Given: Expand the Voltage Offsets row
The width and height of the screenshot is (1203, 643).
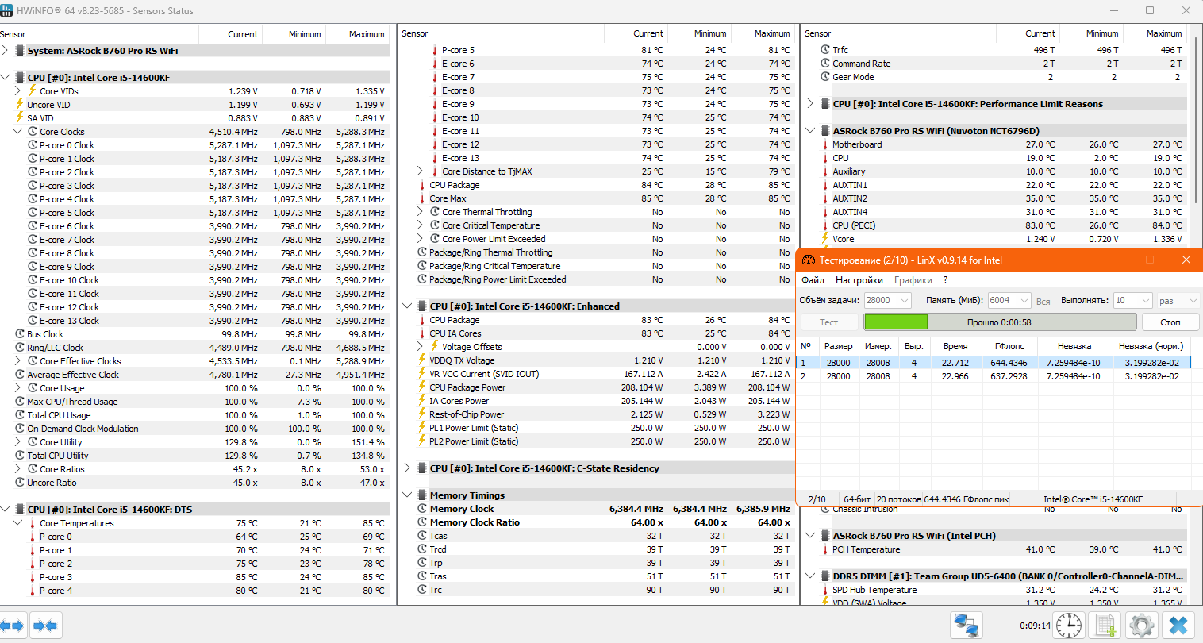Looking at the screenshot, I should 420,347.
